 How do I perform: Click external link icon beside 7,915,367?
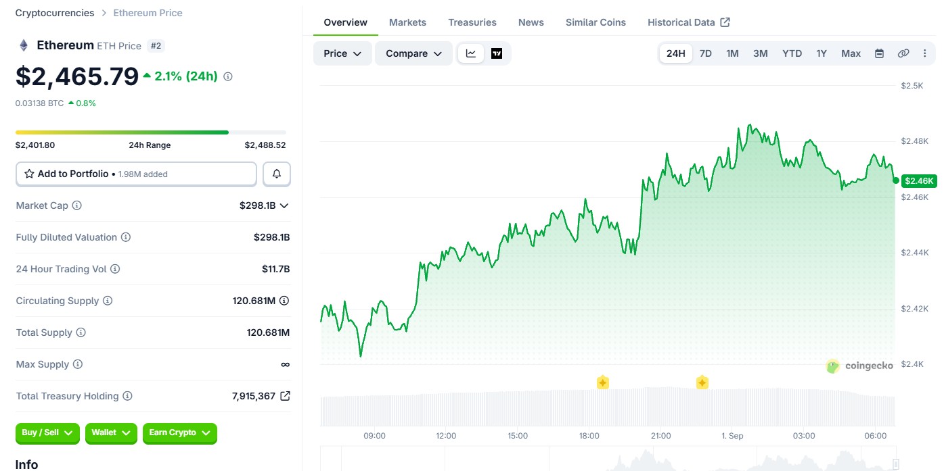285,396
